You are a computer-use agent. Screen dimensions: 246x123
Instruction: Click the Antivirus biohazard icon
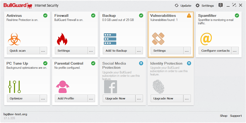coord(14,39)
